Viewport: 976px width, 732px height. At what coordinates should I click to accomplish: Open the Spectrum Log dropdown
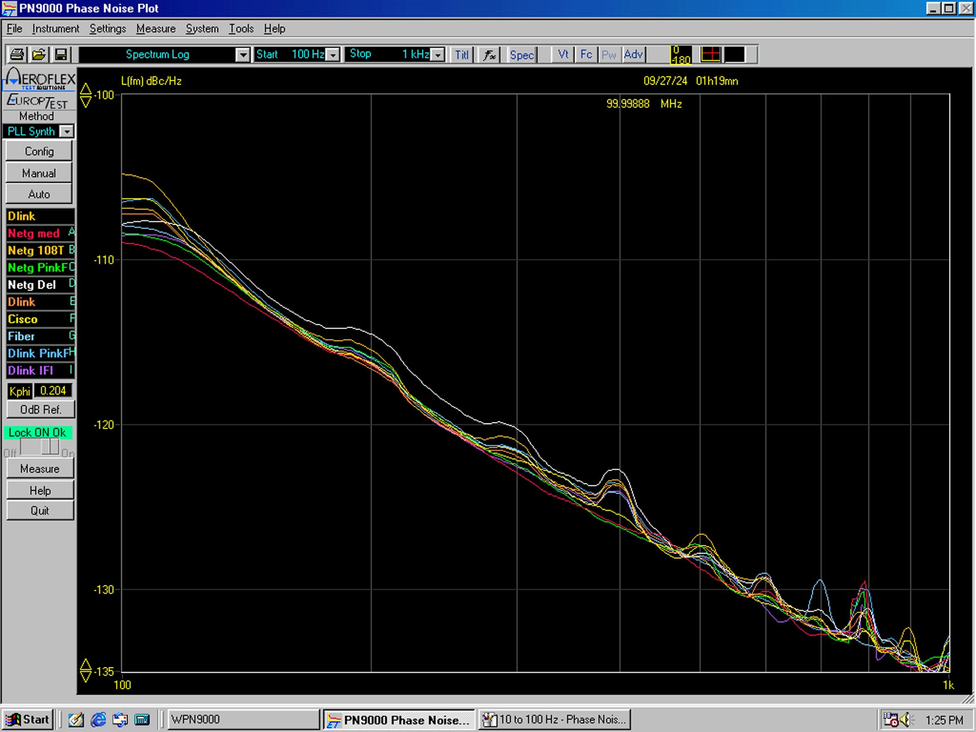(x=243, y=54)
